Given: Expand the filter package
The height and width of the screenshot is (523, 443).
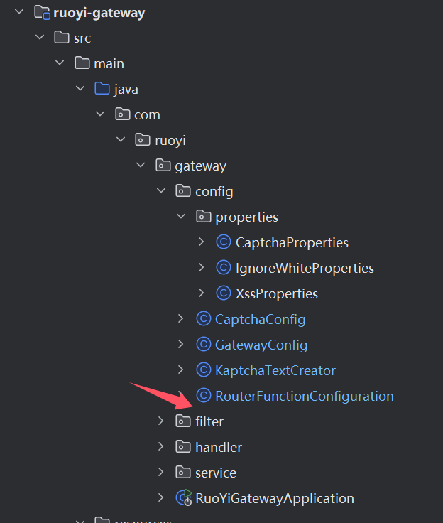Looking at the screenshot, I should 162,421.
